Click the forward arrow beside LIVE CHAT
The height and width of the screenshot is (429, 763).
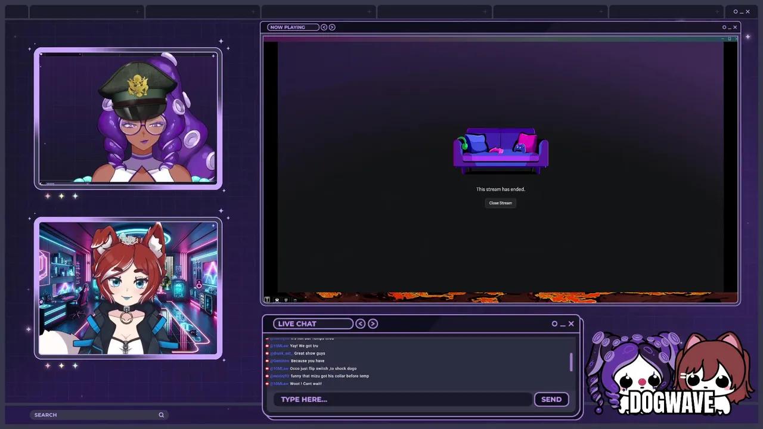point(373,324)
